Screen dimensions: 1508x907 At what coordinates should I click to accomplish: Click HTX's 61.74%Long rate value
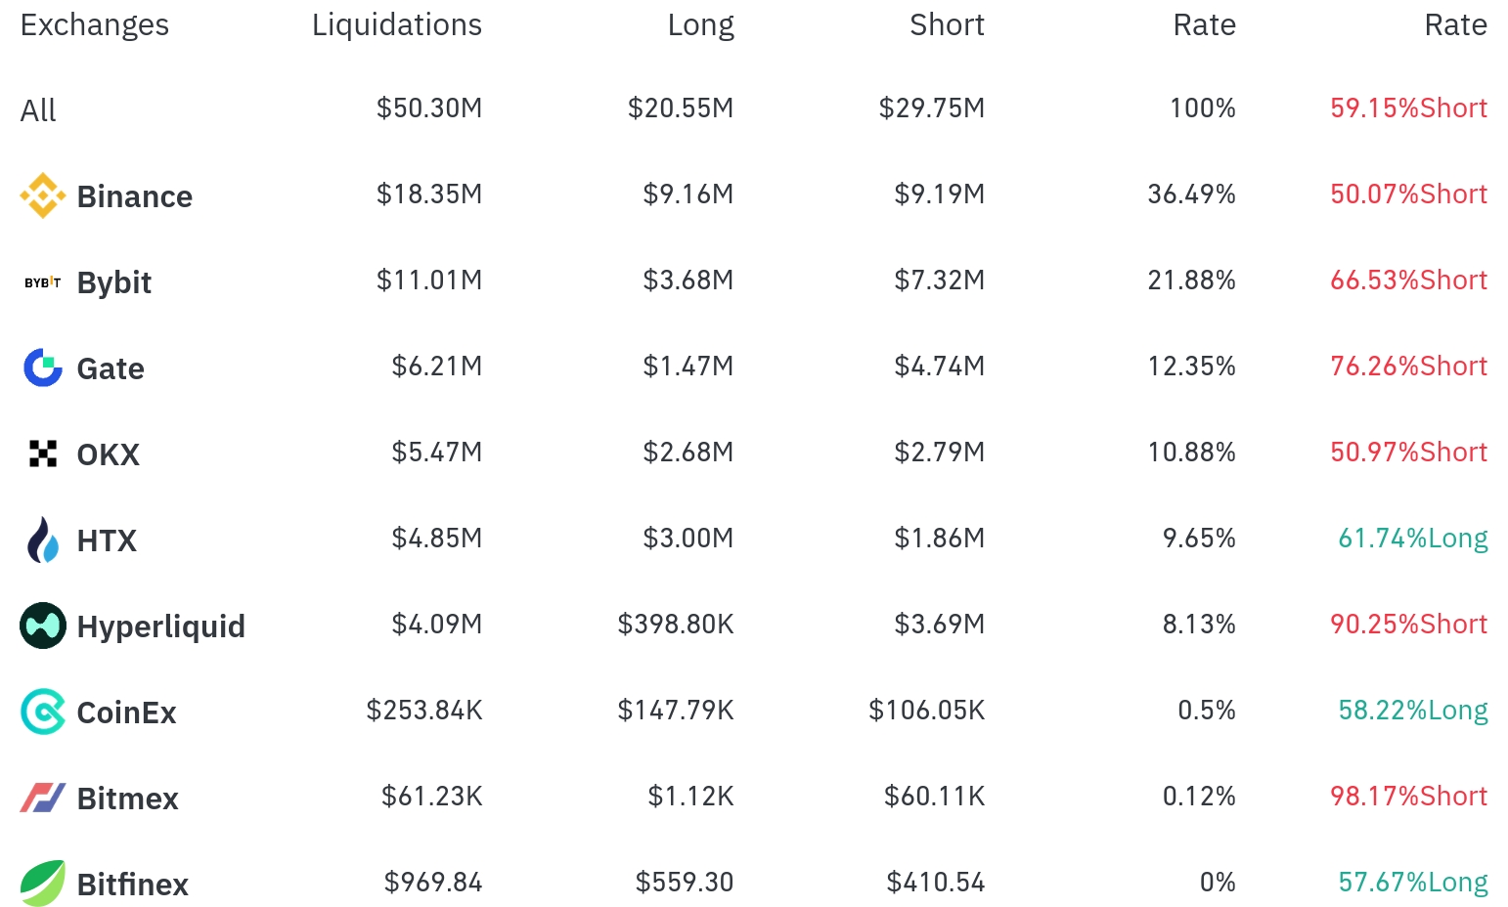coord(1412,539)
